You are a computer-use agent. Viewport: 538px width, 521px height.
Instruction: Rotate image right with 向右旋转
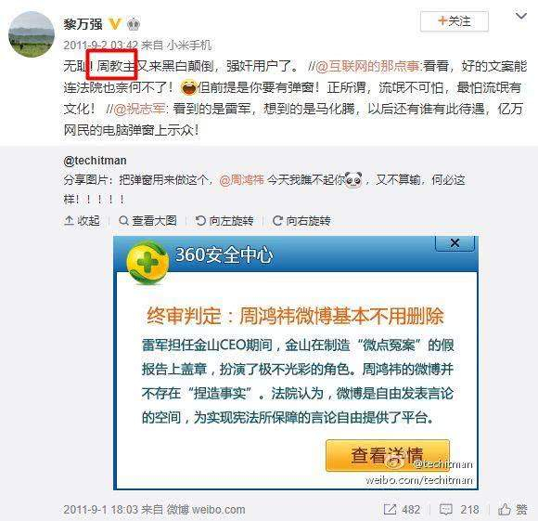pyautogui.click(x=301, y=220)
